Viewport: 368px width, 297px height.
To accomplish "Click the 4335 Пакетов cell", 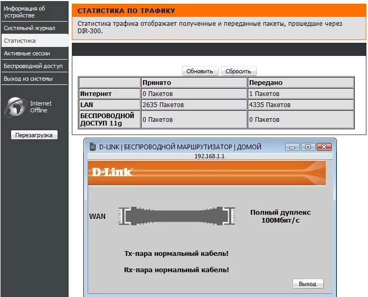I will (x=300, y=104).
